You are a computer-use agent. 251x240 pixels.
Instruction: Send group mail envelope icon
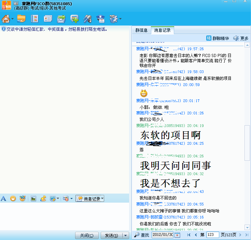click(x=61, y=19)
